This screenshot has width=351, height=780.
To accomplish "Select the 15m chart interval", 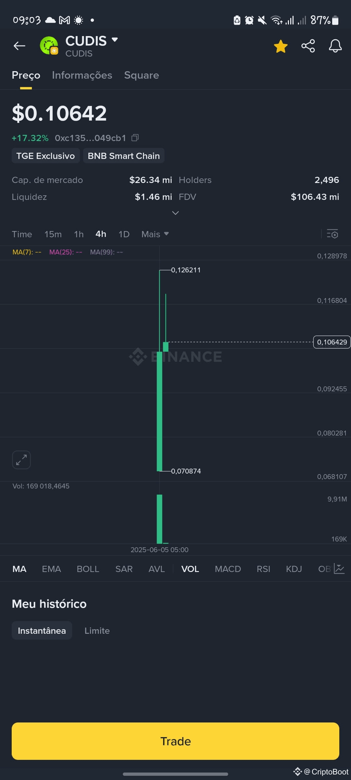I will tap(53, 234).
